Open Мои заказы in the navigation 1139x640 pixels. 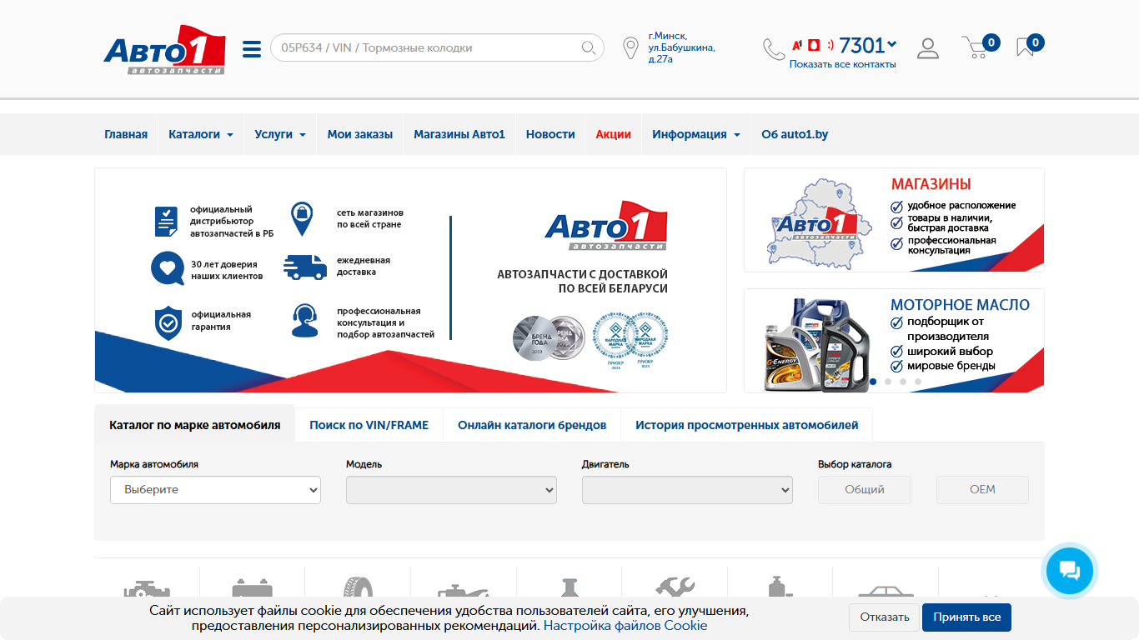(360, 134)
